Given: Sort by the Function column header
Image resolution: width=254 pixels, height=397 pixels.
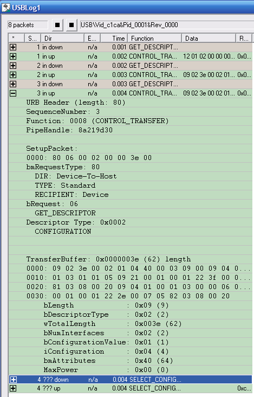Looking at the screenshot, I should 154,38.
